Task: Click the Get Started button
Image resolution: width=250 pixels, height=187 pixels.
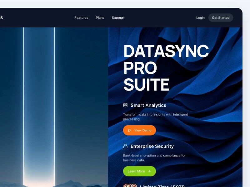Action: tap(221, 18)
